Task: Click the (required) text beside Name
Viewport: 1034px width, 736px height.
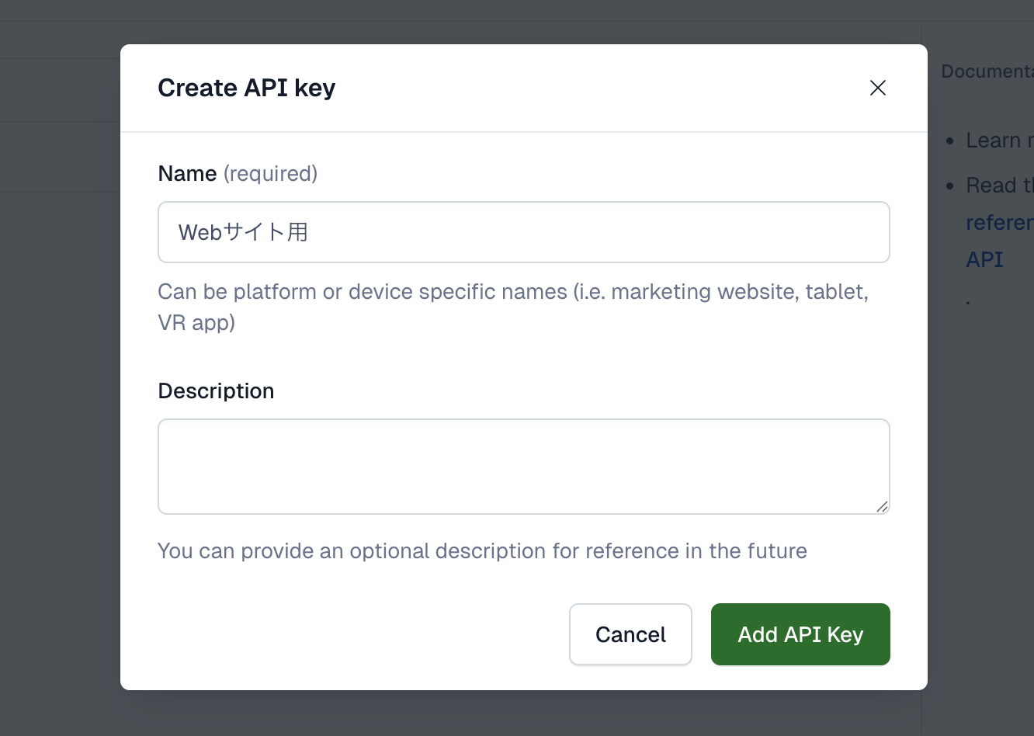Action: coord(270,173)
